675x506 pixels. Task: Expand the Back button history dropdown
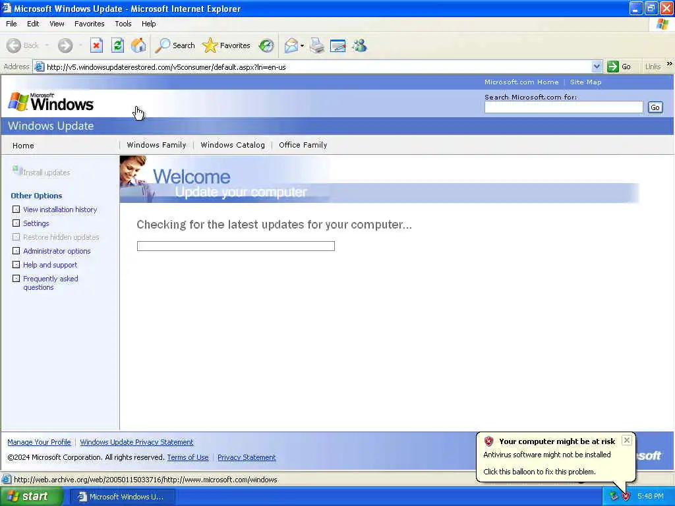(47, 45)
